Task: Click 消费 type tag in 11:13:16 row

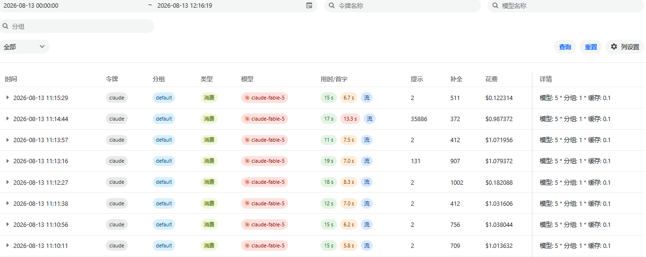Action: (209, 161)
